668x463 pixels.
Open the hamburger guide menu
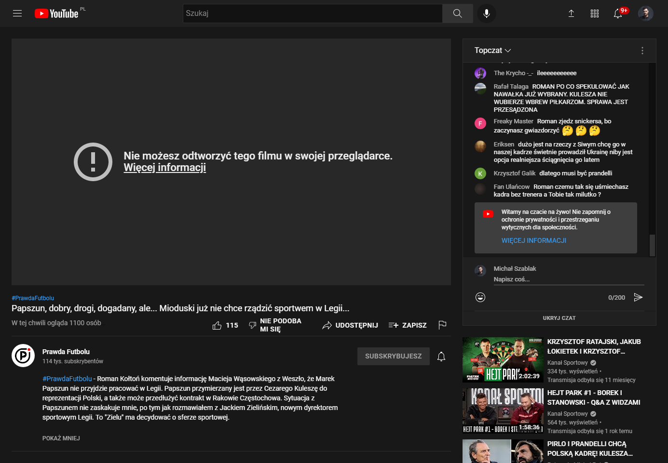tap(17, 13)
